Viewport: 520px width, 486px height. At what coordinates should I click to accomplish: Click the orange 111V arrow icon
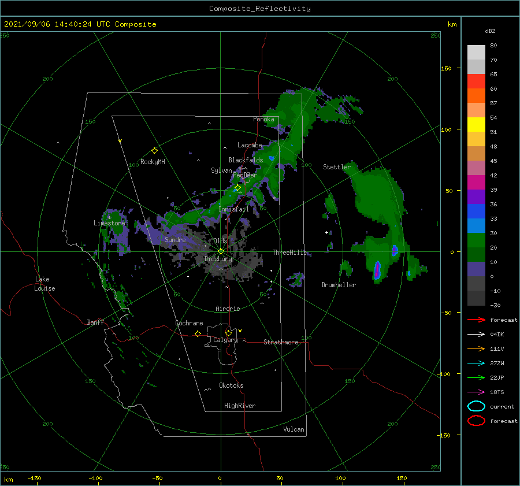476,348
